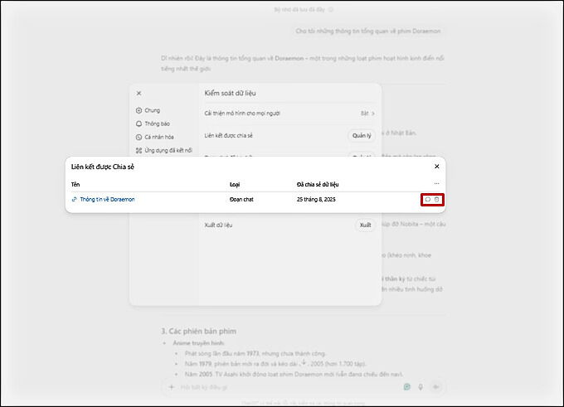Delete the shared Doraemon link with trash icon
Screen dimensions: 564x407
[x=437, y=200]
